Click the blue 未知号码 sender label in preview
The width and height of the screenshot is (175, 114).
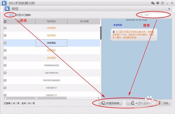point(118,25)
